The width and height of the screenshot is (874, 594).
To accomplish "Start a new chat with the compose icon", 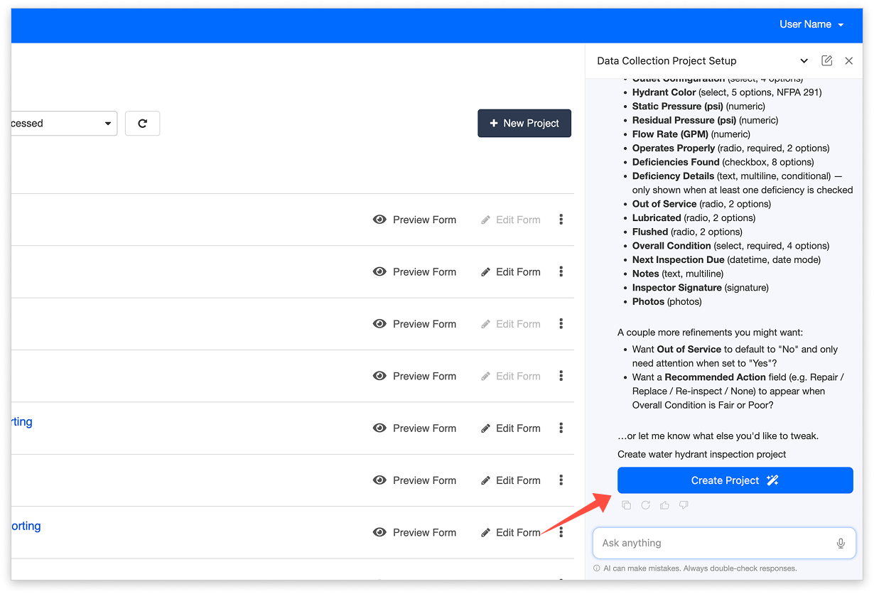I will [x=826, y=61].
